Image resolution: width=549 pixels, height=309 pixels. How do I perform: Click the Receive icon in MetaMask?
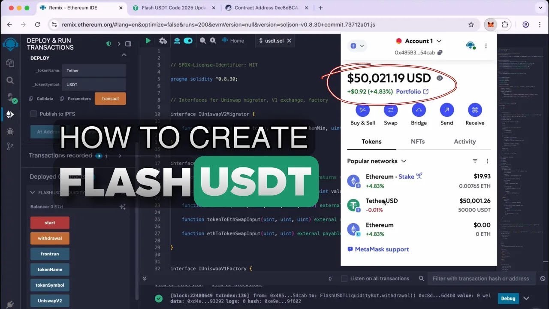[x=475, y=110]
